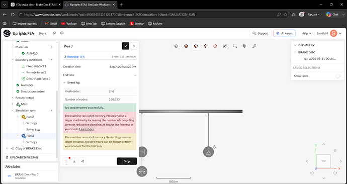Open Solver Log under Run 2
347x184 pixels.
click(x=33, y=129)
